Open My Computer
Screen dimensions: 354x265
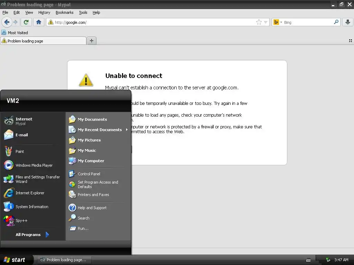(99, 161)
